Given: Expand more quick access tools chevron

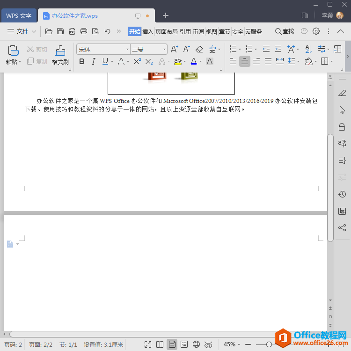Looking at the screenshot, I should click(119, 31).
